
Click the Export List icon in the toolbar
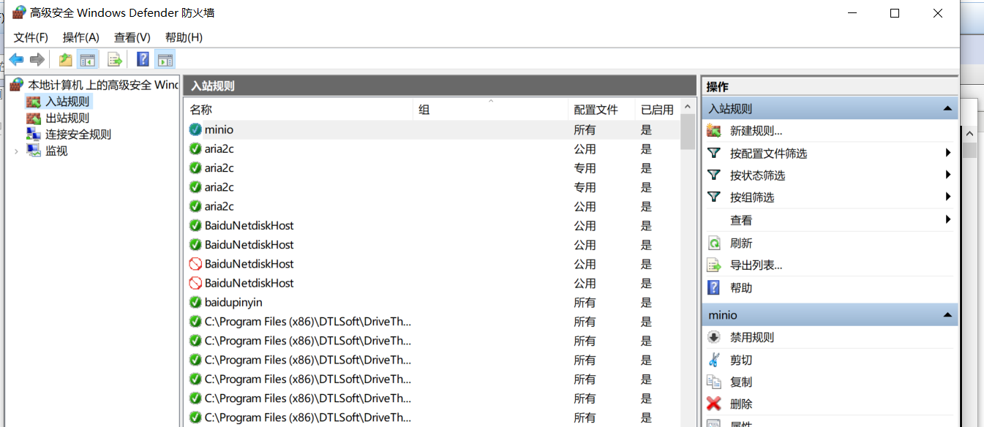coord(115,59)
